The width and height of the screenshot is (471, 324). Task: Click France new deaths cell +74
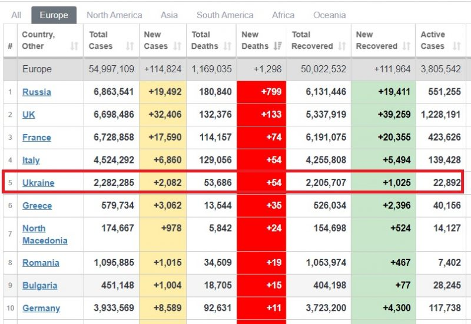261,138
